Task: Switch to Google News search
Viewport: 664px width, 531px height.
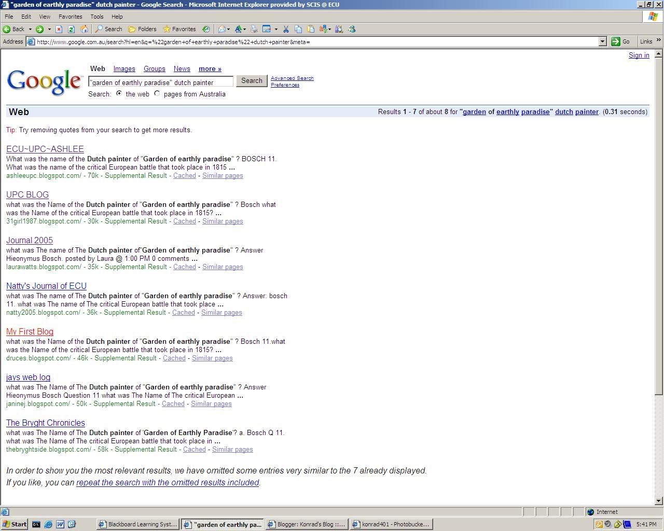Action: (182, 69)
